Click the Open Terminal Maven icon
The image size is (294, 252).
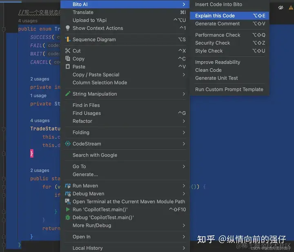68,201
